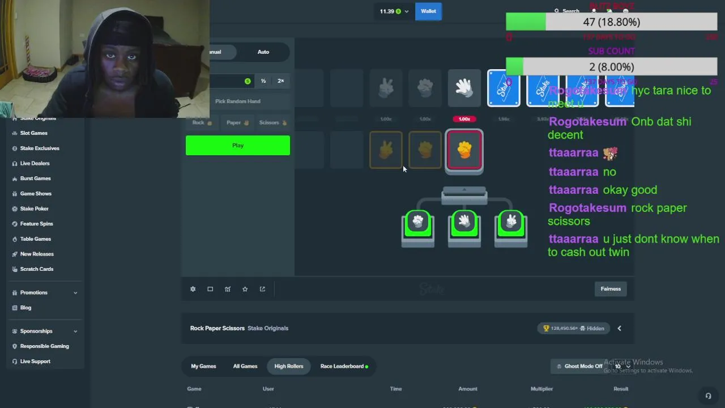This screenshot has width=725, height=408.
Task: Click the Amount column header
Action: pos(468,389)
